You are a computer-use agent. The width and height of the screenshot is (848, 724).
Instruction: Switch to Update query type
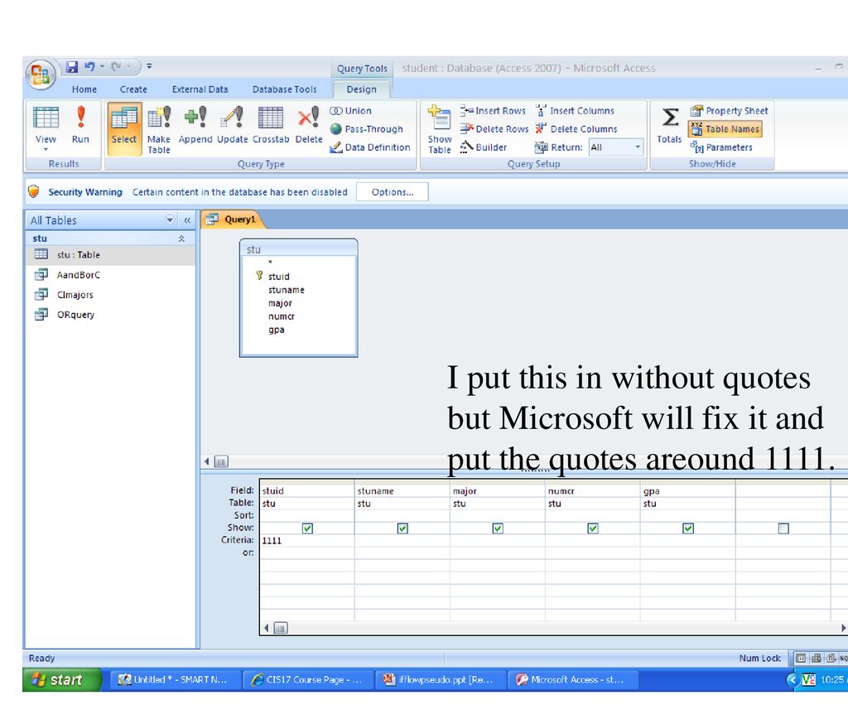[233, 126]
